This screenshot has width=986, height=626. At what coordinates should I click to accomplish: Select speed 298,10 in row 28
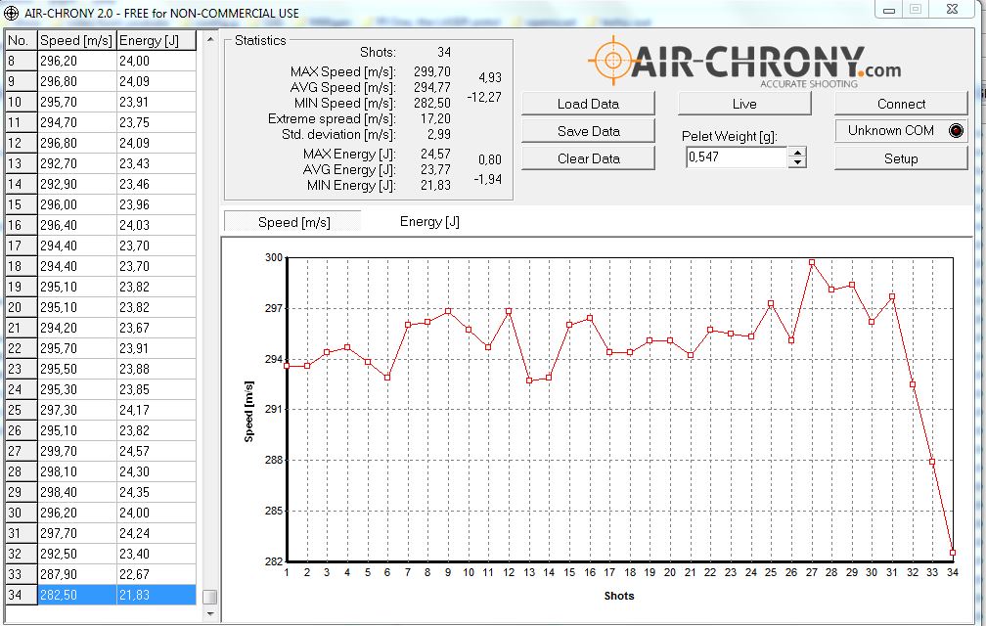pyautogui.click(x=76, y=471)
